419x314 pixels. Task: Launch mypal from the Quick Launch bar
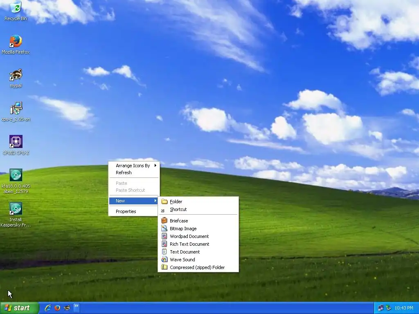point(67,308)
